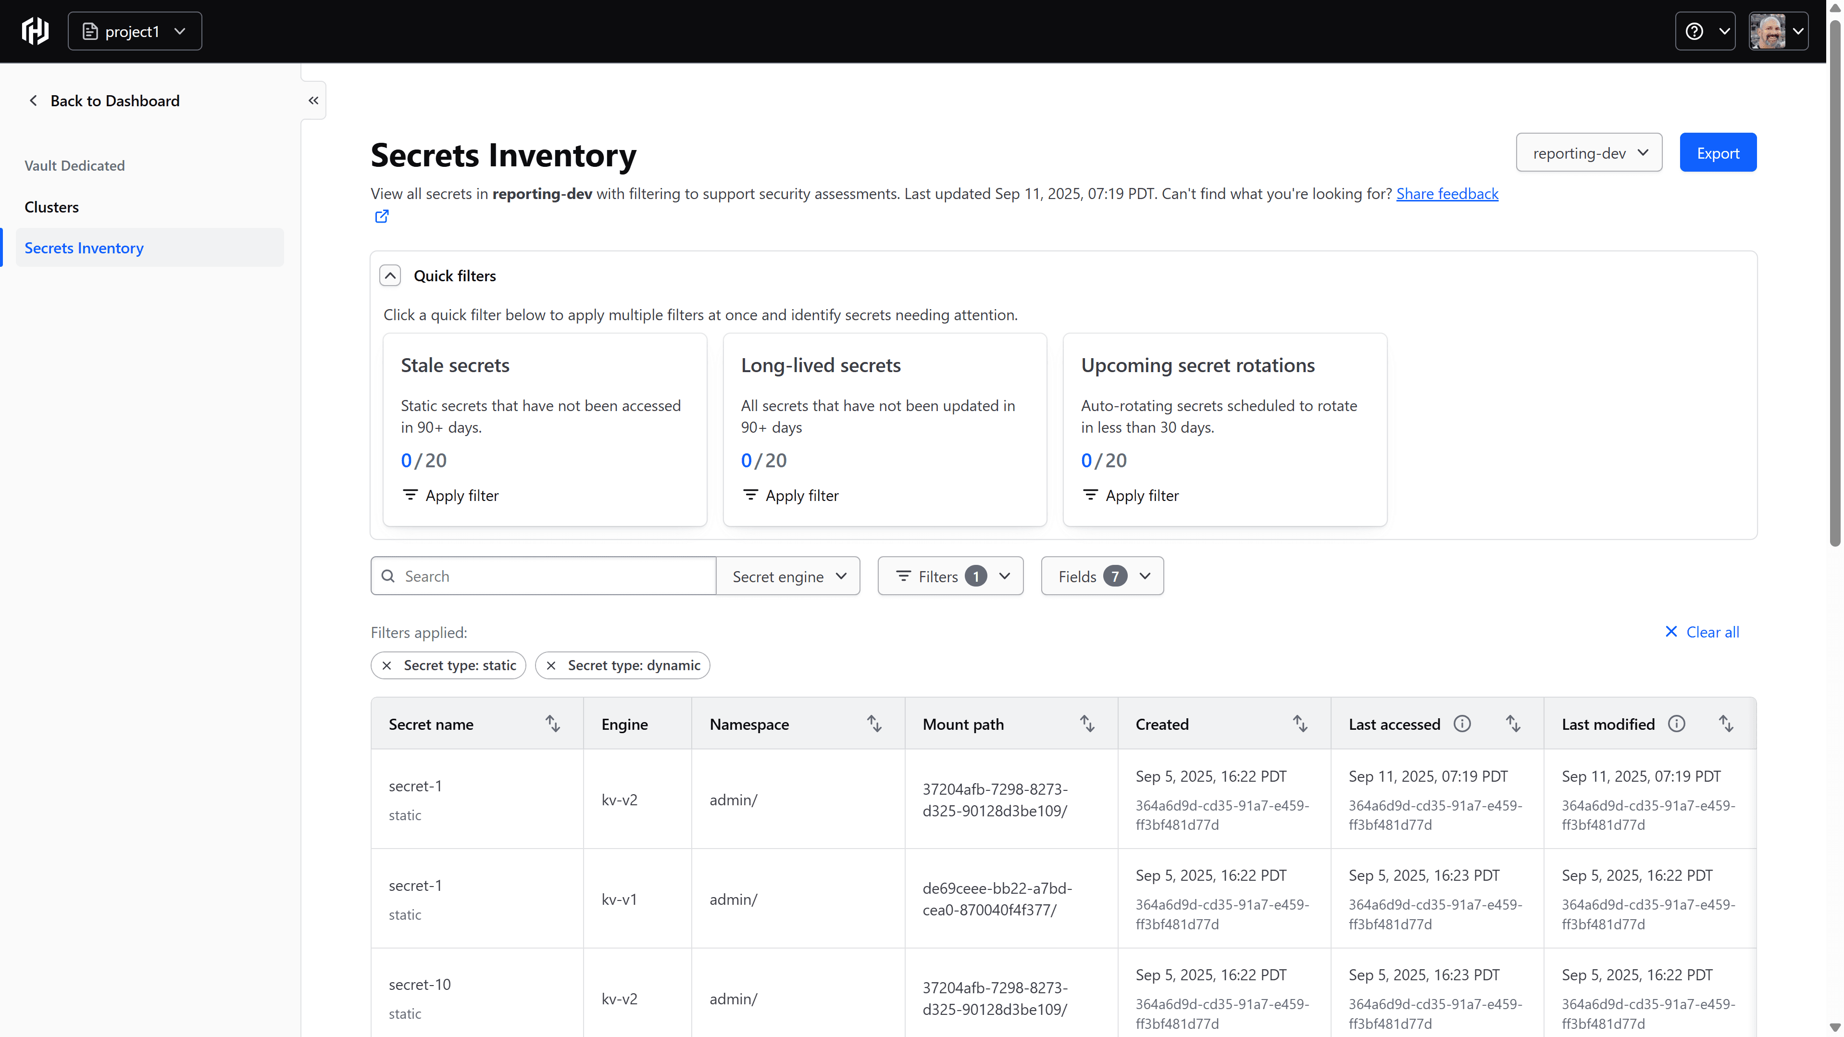Toggle sorting on the Secret name column
Screen dimensions: 1844x1037
point(553,724)
